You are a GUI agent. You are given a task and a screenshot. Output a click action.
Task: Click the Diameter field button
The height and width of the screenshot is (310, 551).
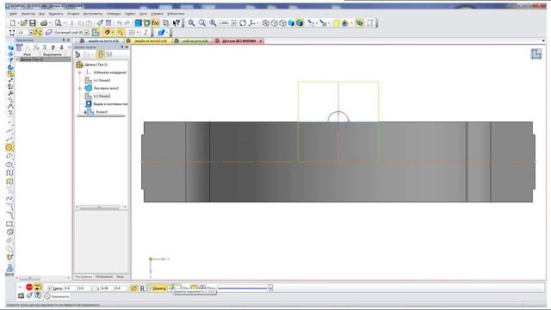(x=158, y=288)
